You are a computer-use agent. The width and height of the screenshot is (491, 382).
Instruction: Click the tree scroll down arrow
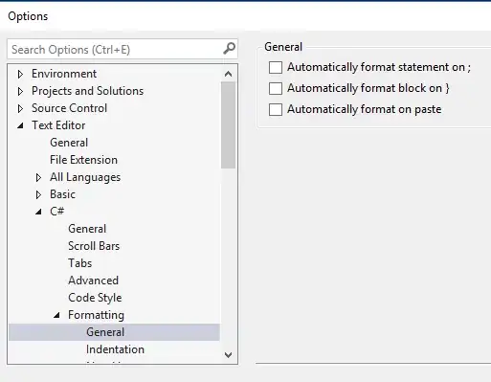(x=228, y=354)
